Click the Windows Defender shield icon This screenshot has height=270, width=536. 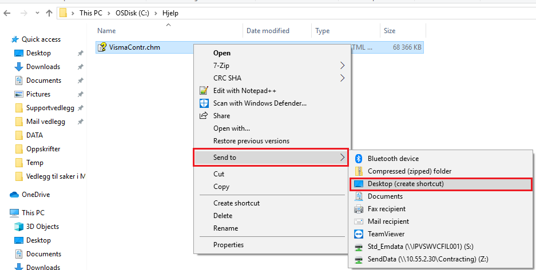[204, 103]
